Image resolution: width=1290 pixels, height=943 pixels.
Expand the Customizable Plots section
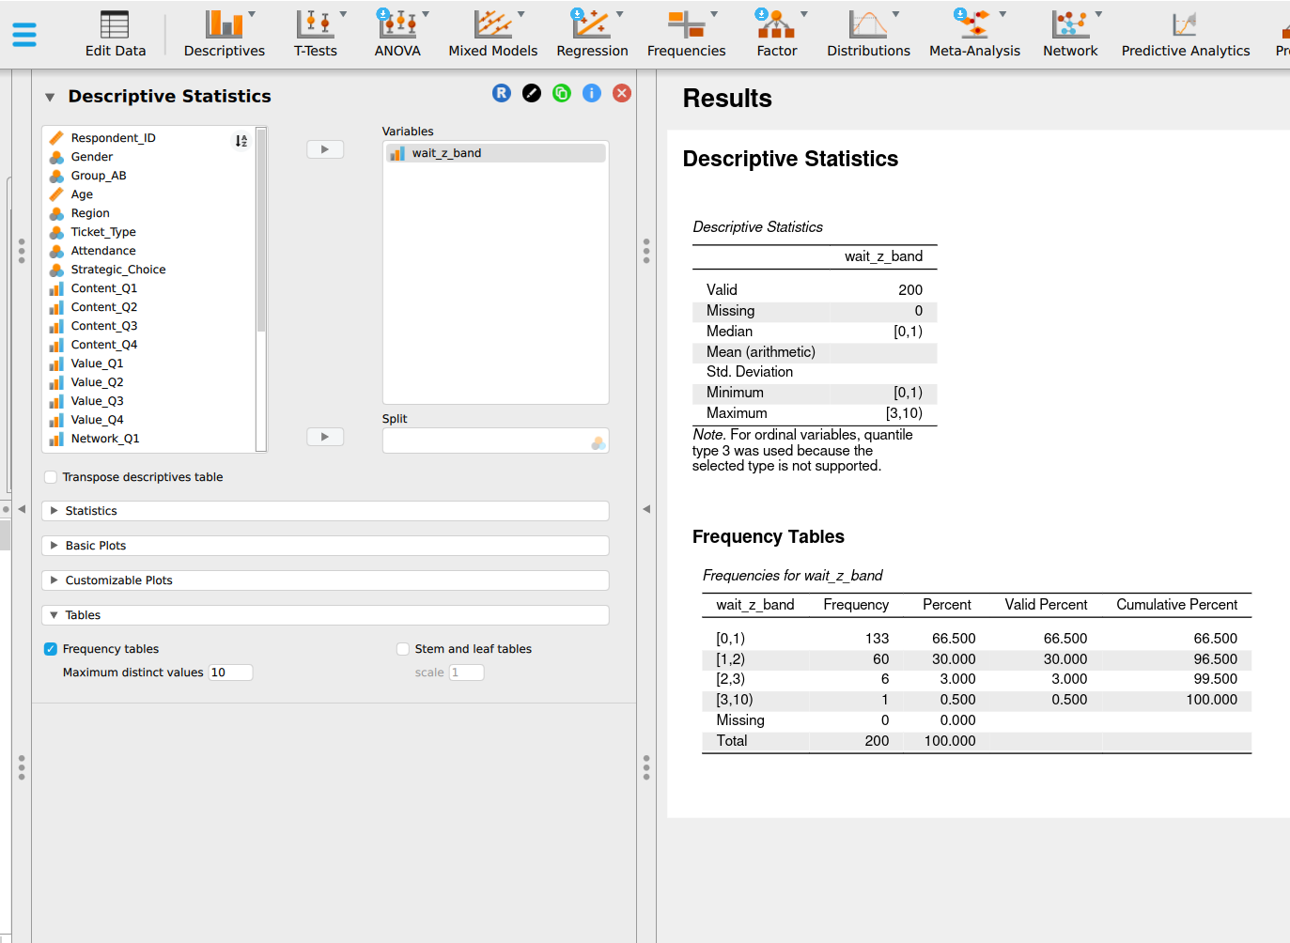click(x=325, y=580)
